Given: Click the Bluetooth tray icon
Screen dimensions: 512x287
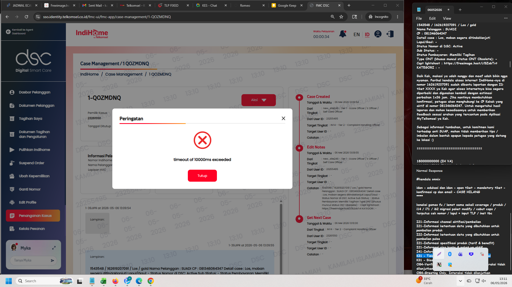Looking at the screenshot, I should tap(450, 254).
